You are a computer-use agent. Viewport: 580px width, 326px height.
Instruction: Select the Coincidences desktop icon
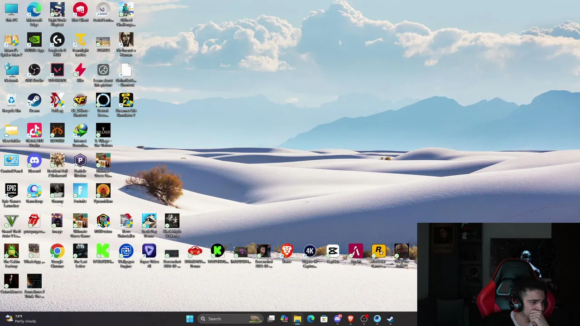pyautogui.click(x=11, y=284)
